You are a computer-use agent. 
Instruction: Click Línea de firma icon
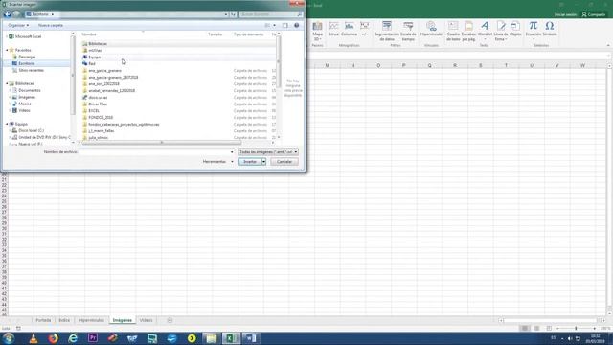[501, 31]
